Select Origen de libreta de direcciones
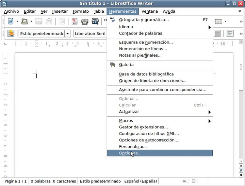Viewport: 245px width, 186px height. 160,81
